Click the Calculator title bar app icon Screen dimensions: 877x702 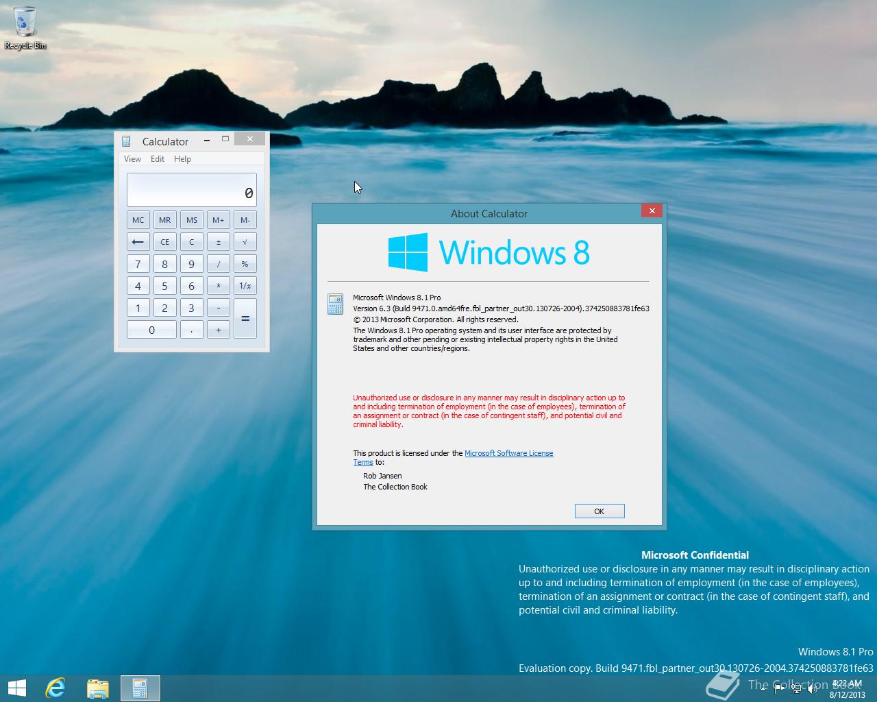pyautogui.click(x=126, y=141)
